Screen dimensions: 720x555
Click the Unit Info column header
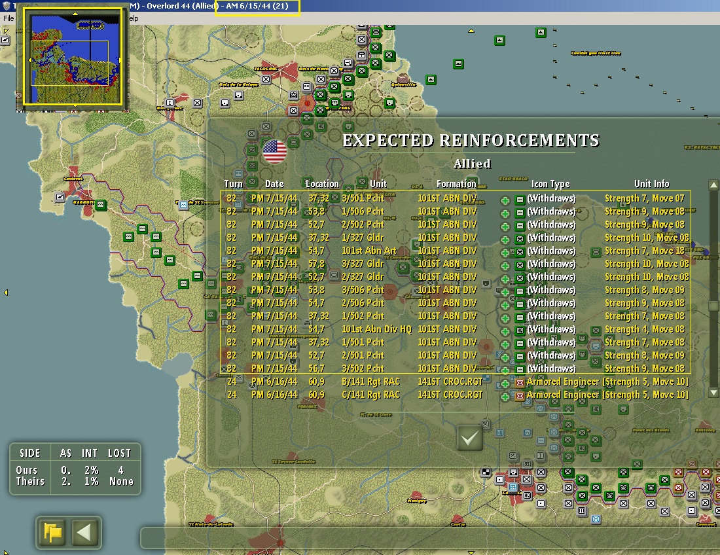coord(651,184)
